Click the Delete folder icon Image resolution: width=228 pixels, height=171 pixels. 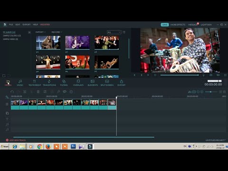tap(9, 76)
